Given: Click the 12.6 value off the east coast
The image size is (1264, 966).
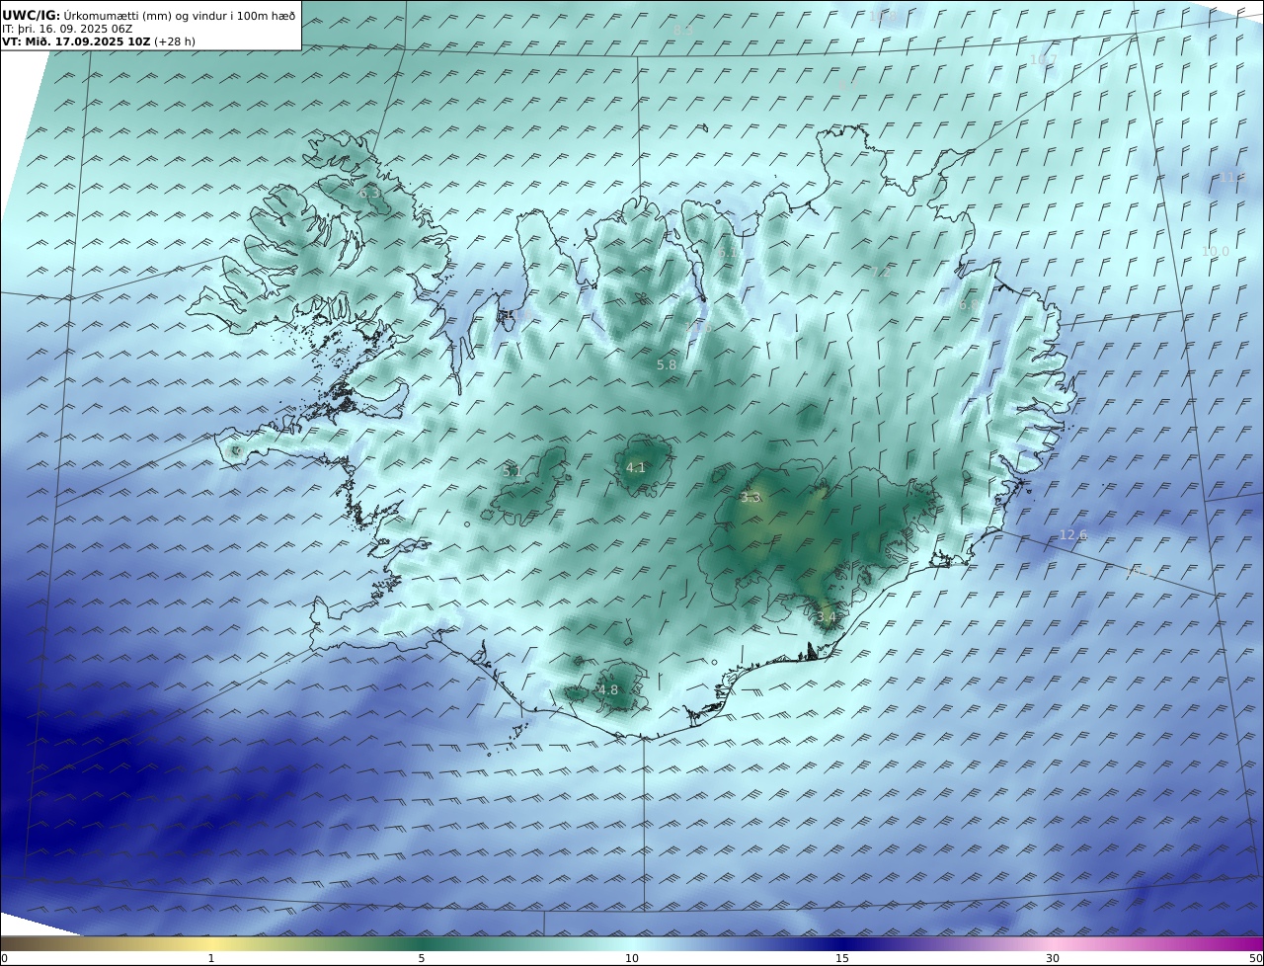Looking at the screenshot, I should [x=1072, y=535].
